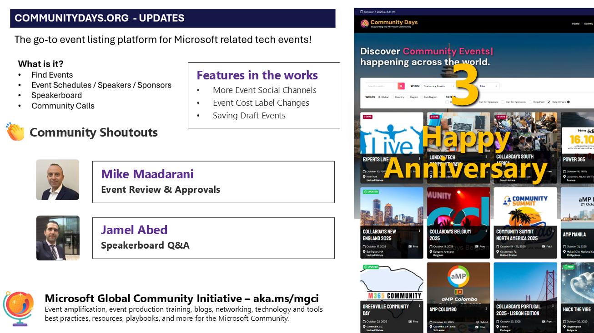Click the location pin on Collabdays Belgium card

pos(431,252)
